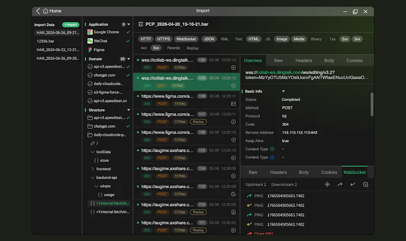Viewport: 406px width, 241px height.
Task: Select the Figma application icon
Action: (90, 50)
